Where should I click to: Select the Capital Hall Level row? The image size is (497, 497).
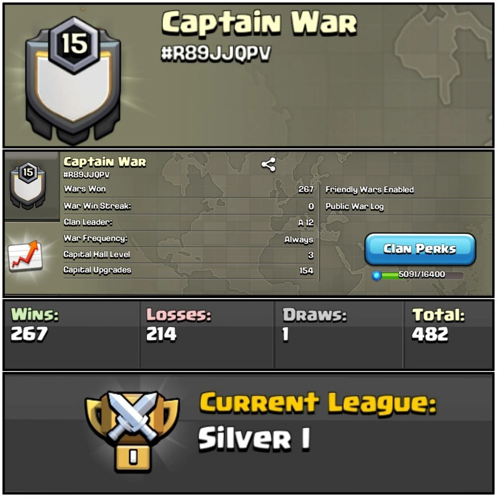189,255
